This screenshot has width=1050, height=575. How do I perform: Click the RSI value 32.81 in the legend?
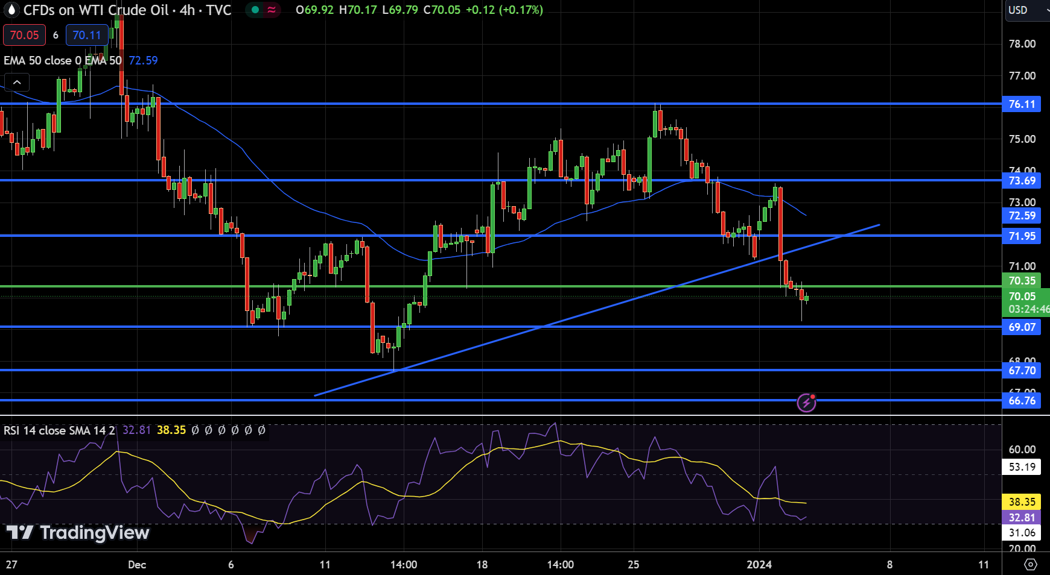[136, 430]
